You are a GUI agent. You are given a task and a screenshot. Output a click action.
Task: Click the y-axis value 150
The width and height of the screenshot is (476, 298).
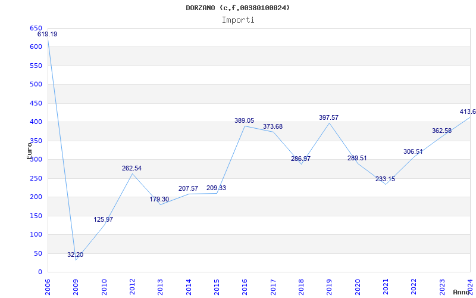tap(36, 216)
